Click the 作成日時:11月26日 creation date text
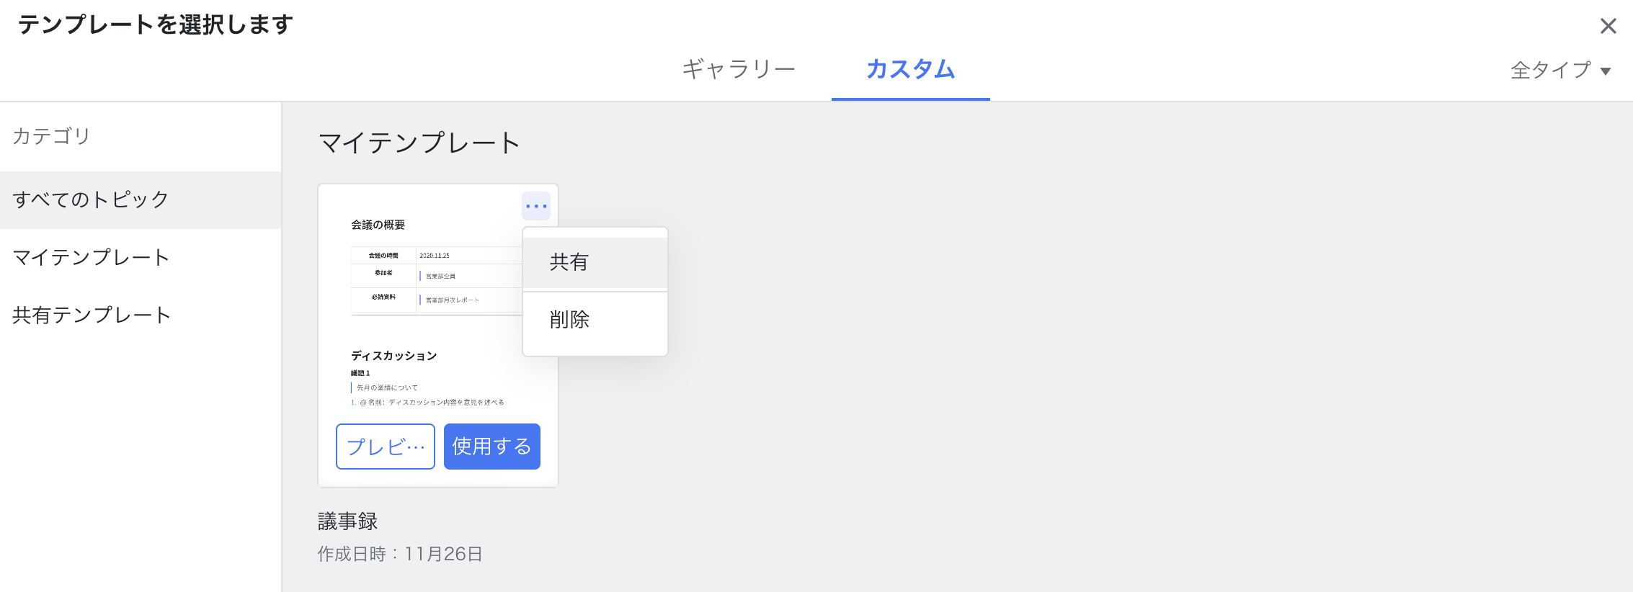Viewport: 1633px width, 592px height. click(400, 554)
